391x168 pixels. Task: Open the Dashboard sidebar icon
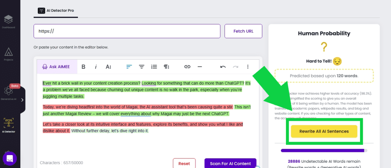coord(8,22)
